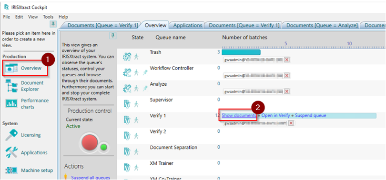Select the Verify 2 queue name
The height and width of the screenshot is (180, 386).
158,131
